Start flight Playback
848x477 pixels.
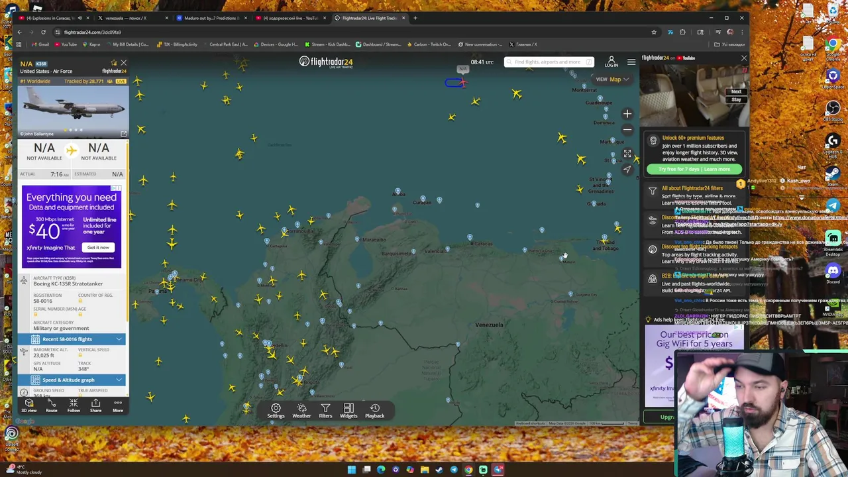pos(374,411)
